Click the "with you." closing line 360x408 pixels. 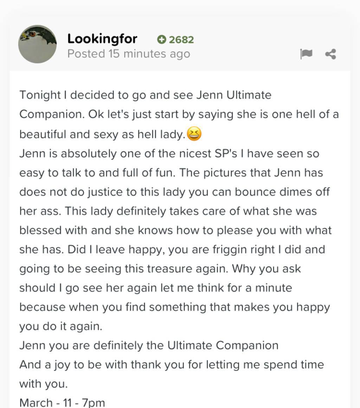(x=43, y=384)
